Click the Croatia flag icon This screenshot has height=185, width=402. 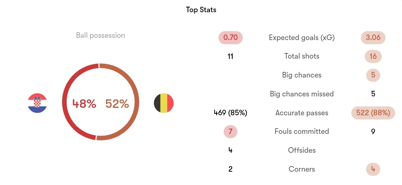click(37, 103)
